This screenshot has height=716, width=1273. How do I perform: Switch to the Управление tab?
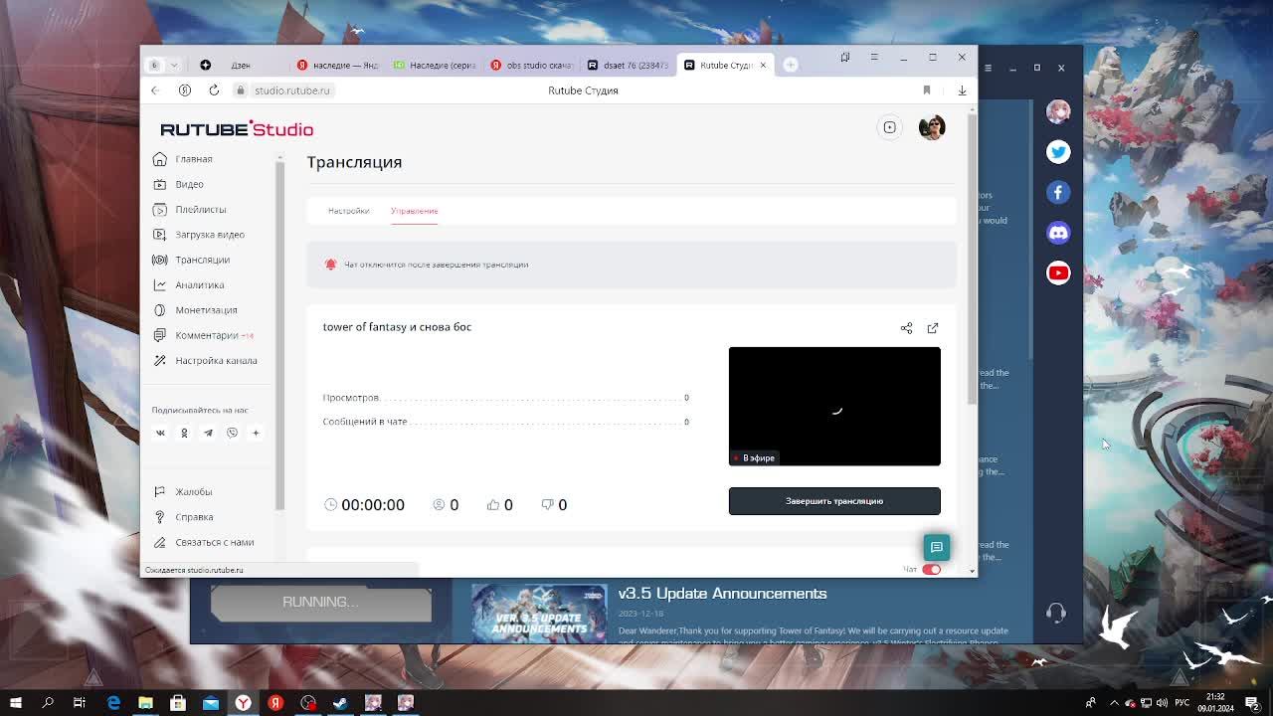[x=414, y=211]
